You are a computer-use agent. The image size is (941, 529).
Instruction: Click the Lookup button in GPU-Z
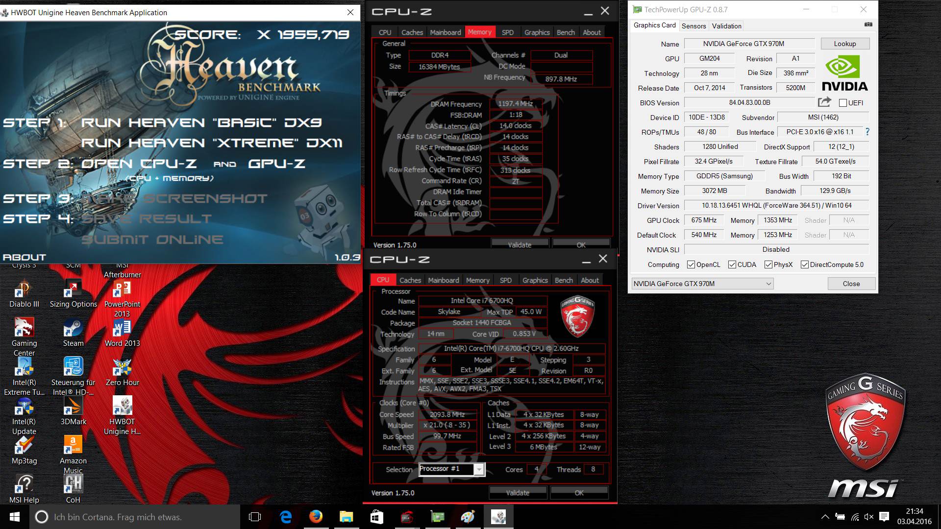(x=845, y=44)
